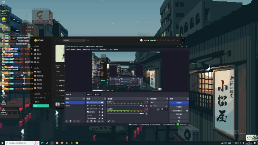Pop out the Controls dock panel
This screenshot has width=258, height=145.
(x=188, y=99)
